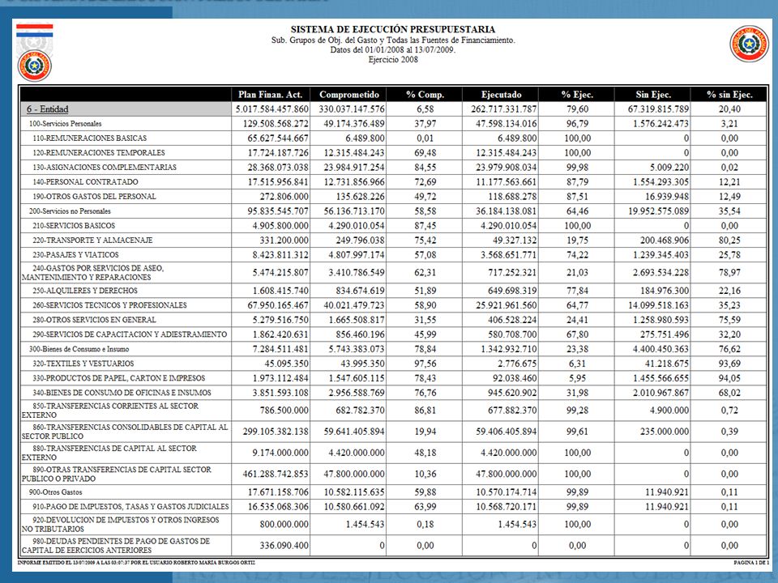Select the "Ejecutado" column header
Viewport: 778px width, 583px height.
coord(501,95)
